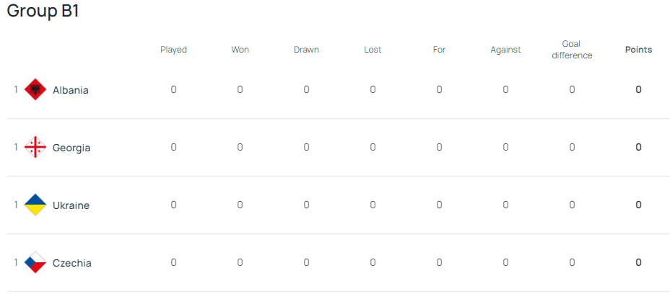This screenshot has height=299, width=670.
Task: Click the For column header
Action: pyautogui.click(x=439, y=50)
